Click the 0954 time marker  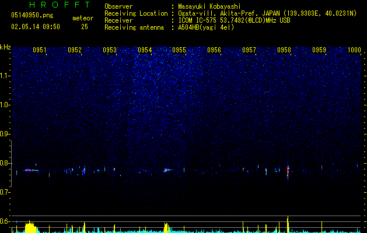pyautogui.click(x=145, y=50)
